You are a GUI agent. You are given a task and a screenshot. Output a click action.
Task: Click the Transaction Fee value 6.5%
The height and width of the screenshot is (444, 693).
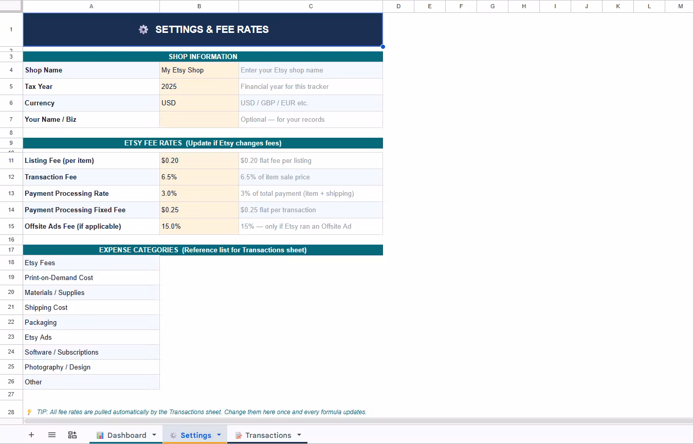[199, 177]
